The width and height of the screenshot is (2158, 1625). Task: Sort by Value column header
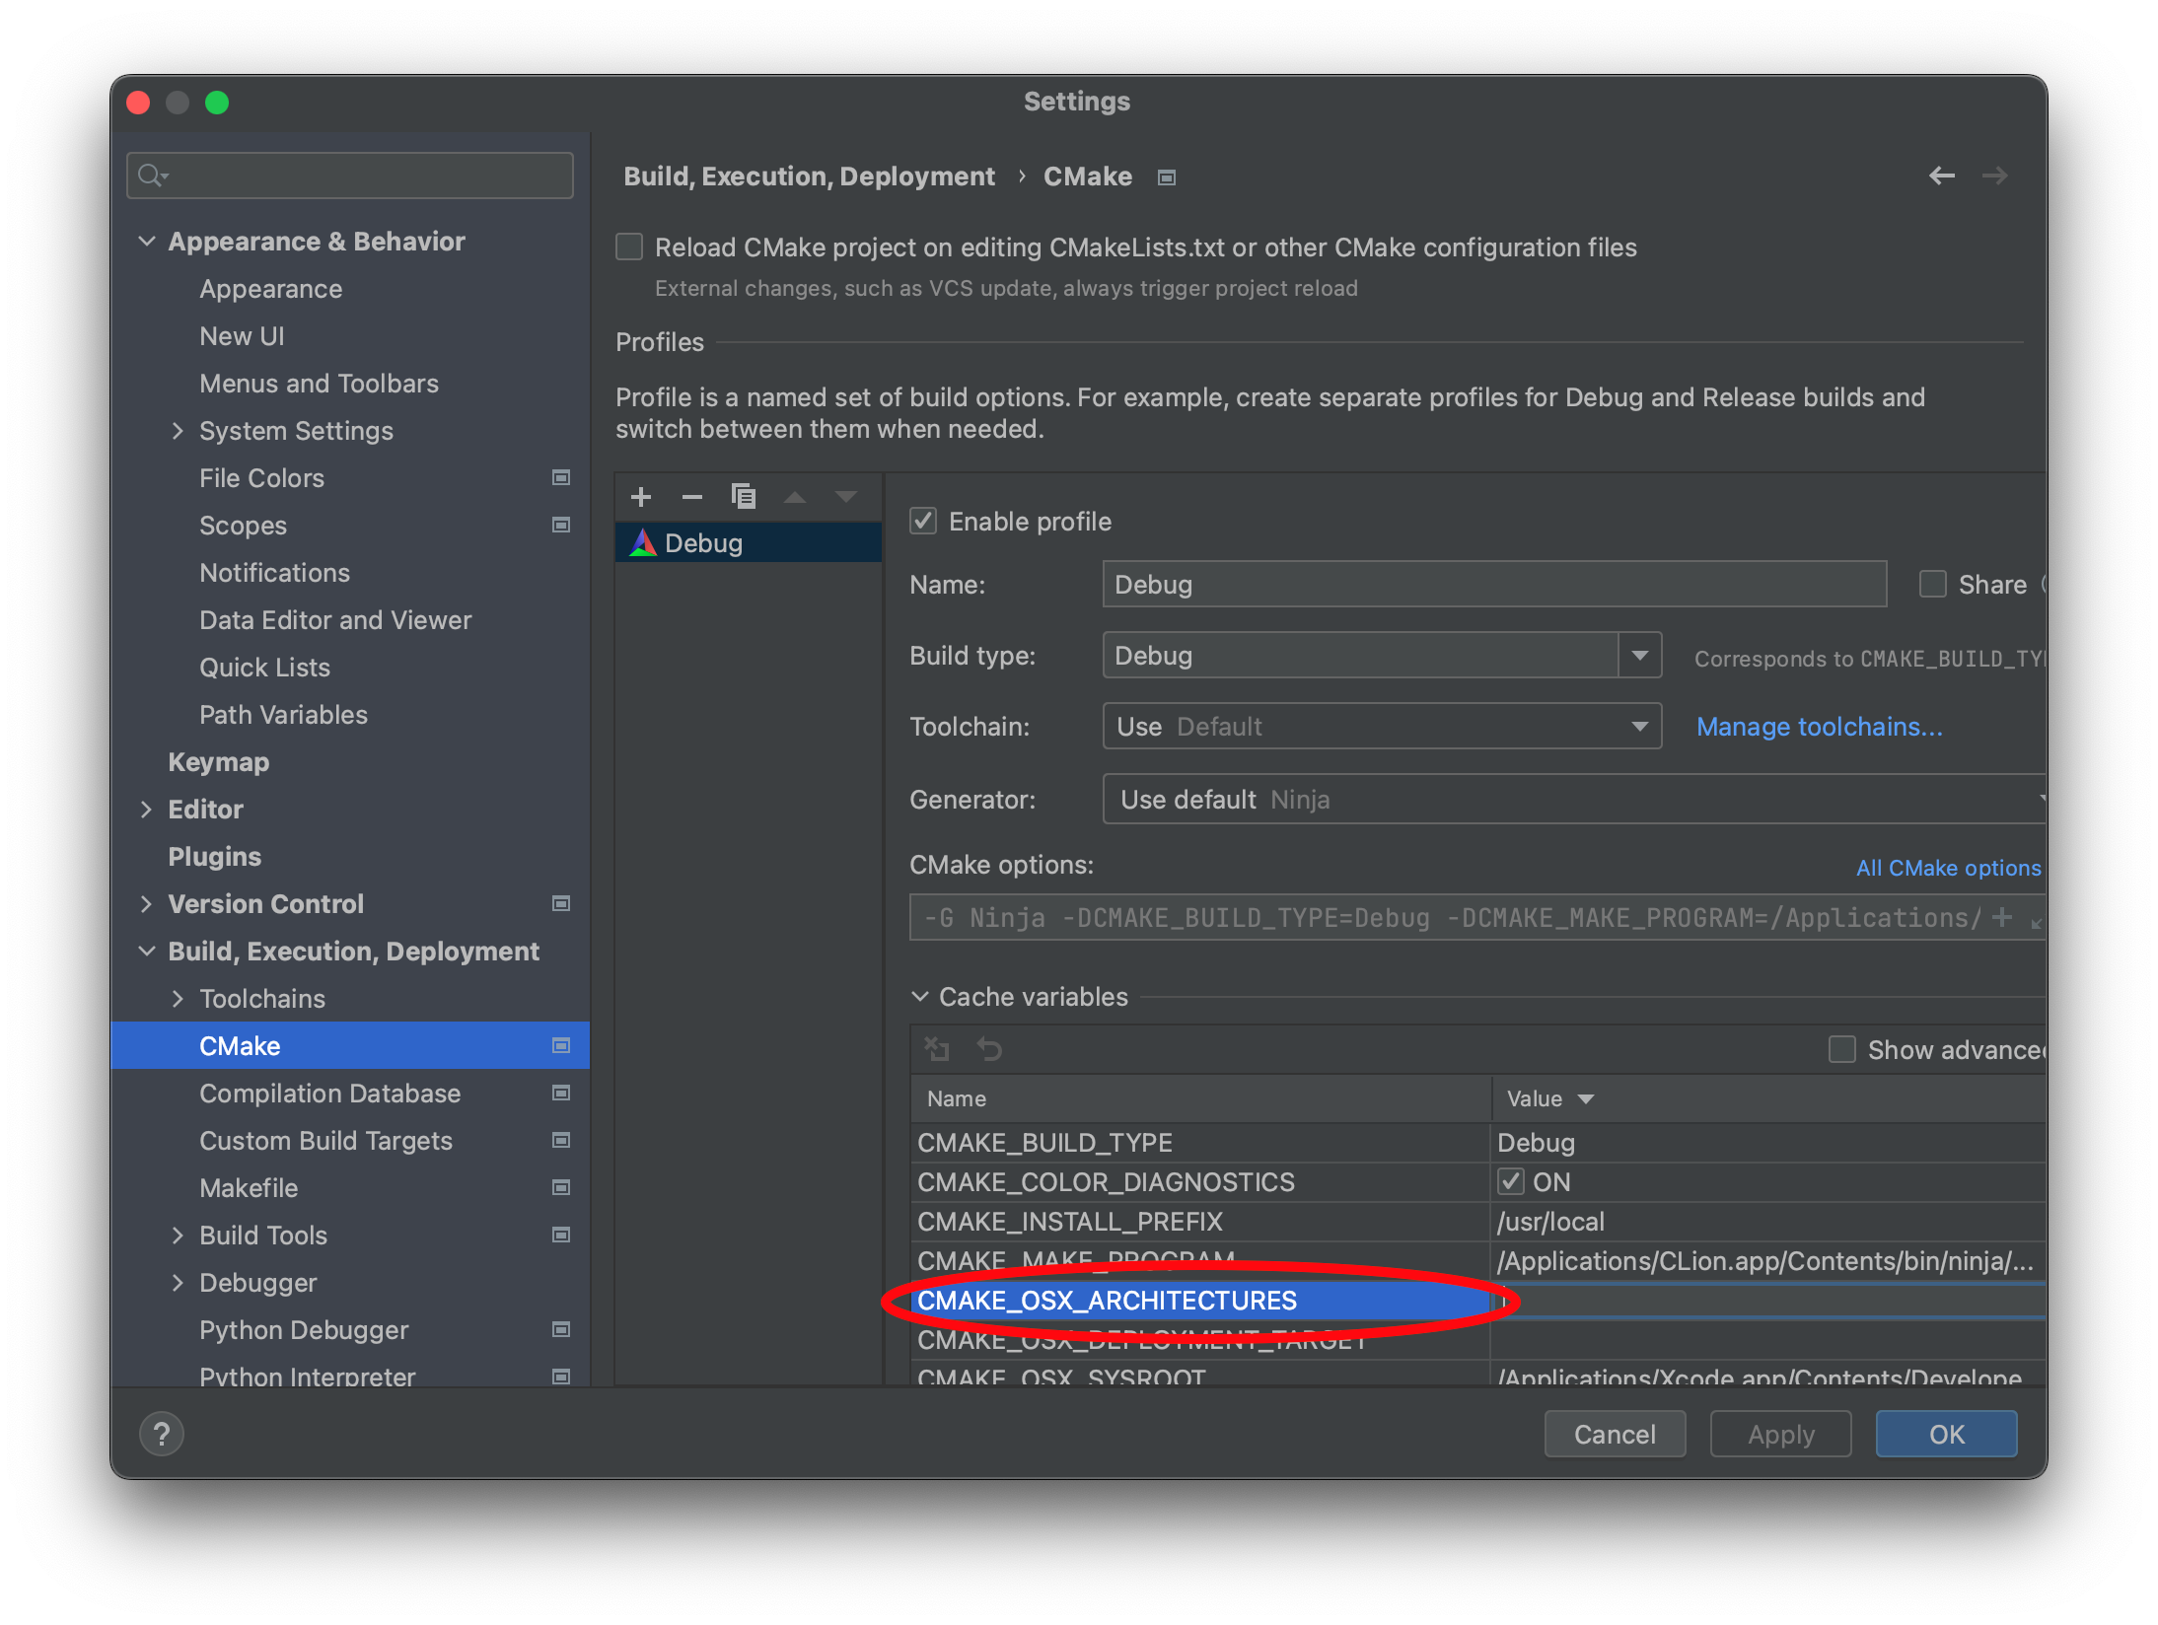tap(1769, 1098)
